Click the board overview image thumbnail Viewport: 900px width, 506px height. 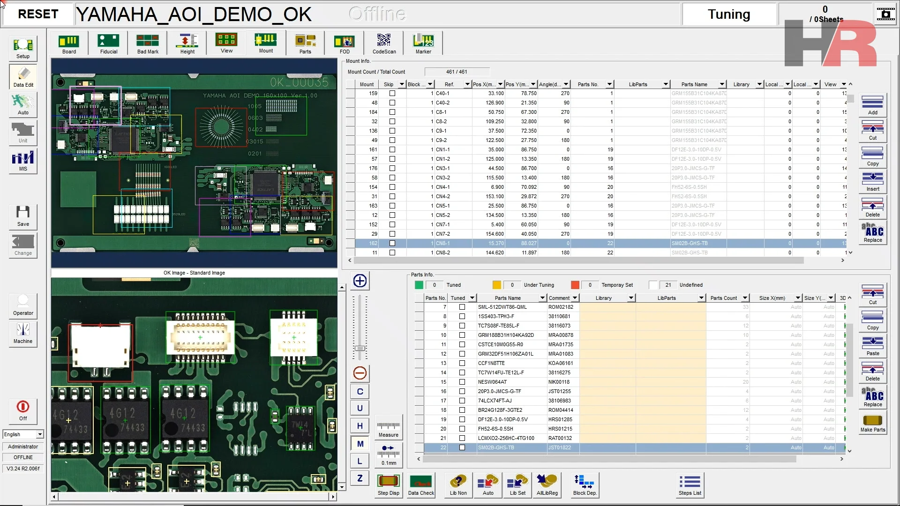194,163
